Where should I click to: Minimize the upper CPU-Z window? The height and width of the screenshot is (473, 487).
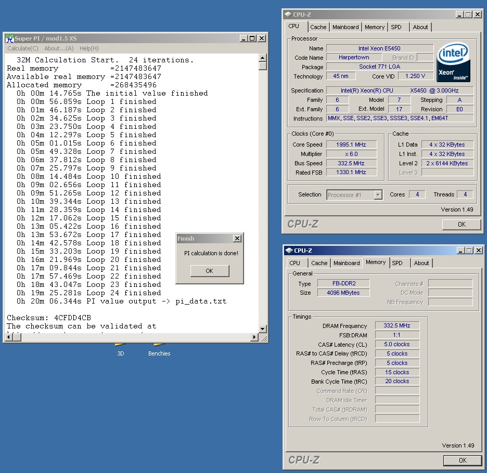[x=459, y=14]
